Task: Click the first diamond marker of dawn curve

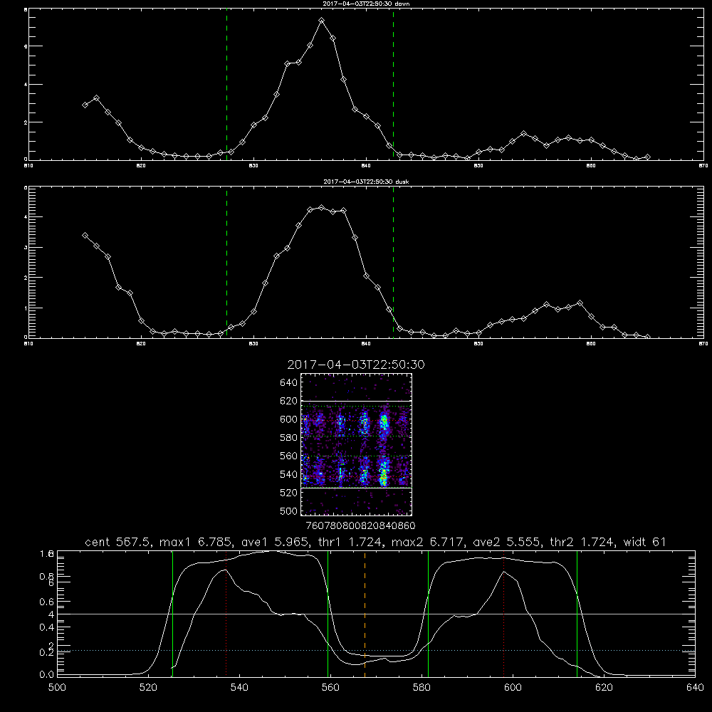Action: click(85, 105)
